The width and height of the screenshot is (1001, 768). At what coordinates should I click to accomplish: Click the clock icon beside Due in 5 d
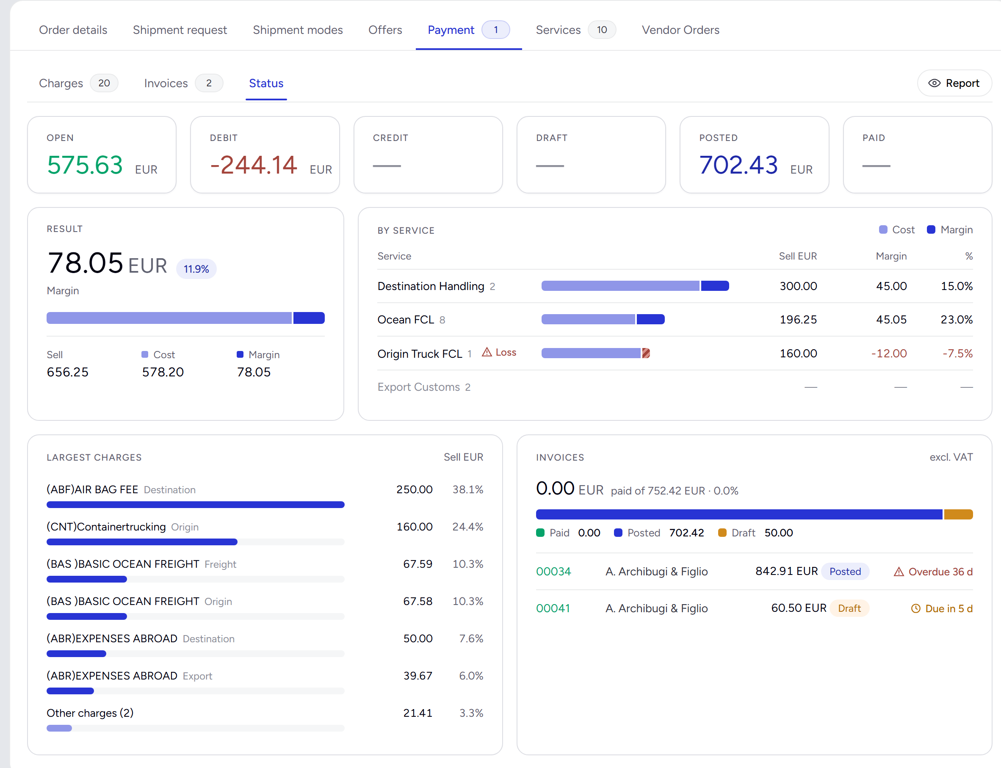point(915,608)
